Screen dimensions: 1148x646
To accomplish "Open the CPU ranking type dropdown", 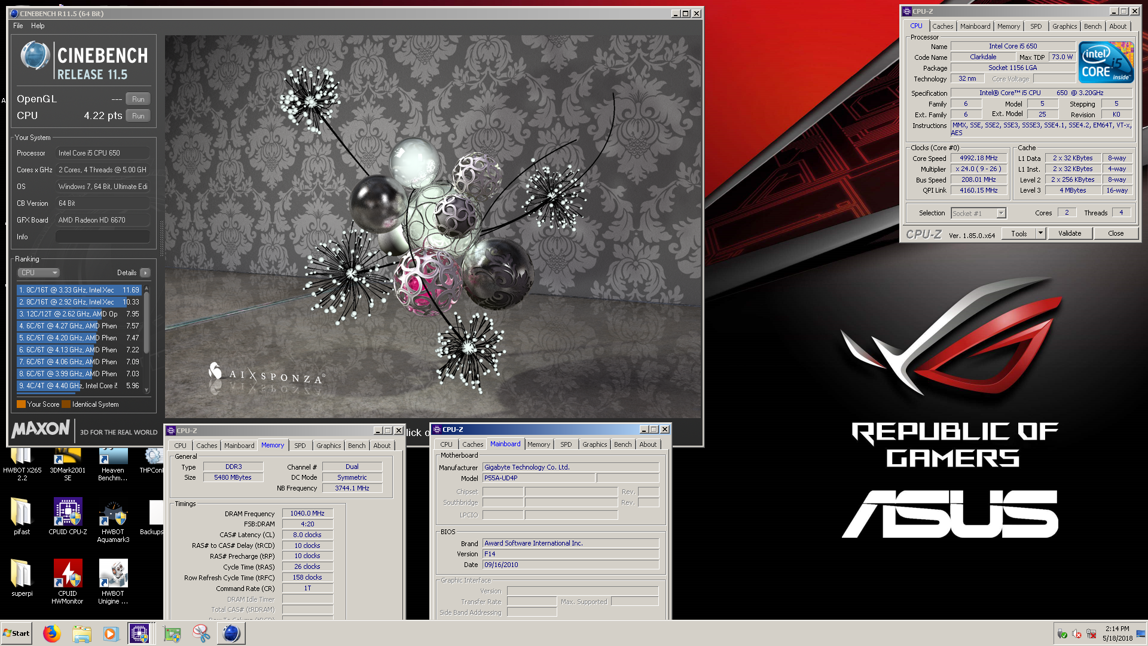I will (x=39, y=273).
